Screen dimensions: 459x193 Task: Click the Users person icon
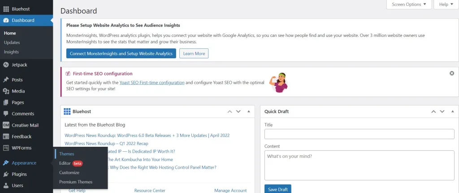point(6,186)
